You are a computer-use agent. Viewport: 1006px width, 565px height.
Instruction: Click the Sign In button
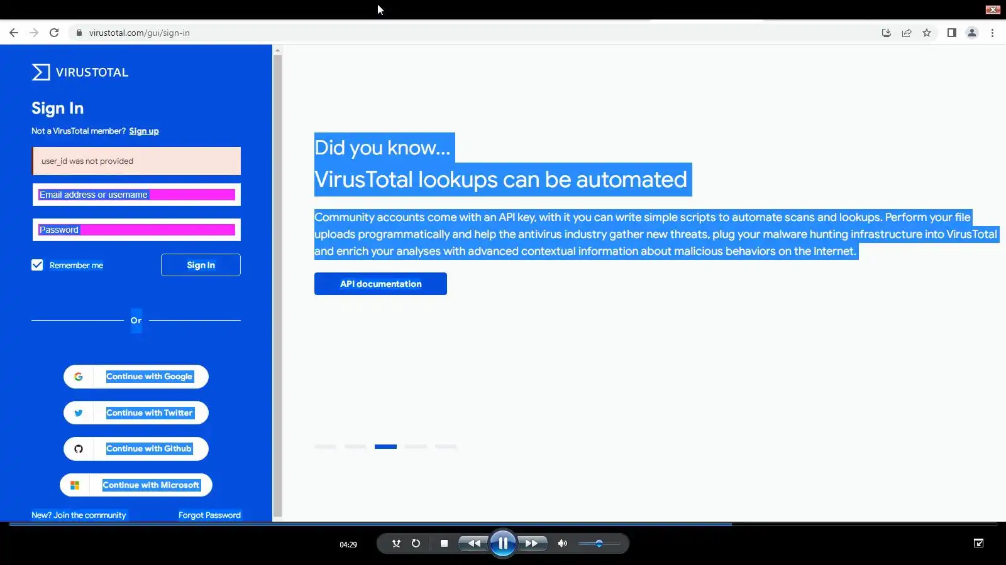(x=201, y=265)
